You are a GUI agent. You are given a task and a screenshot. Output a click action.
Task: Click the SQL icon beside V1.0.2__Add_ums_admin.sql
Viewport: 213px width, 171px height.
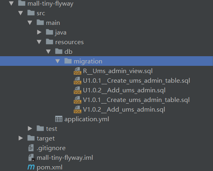click(77, 110)
